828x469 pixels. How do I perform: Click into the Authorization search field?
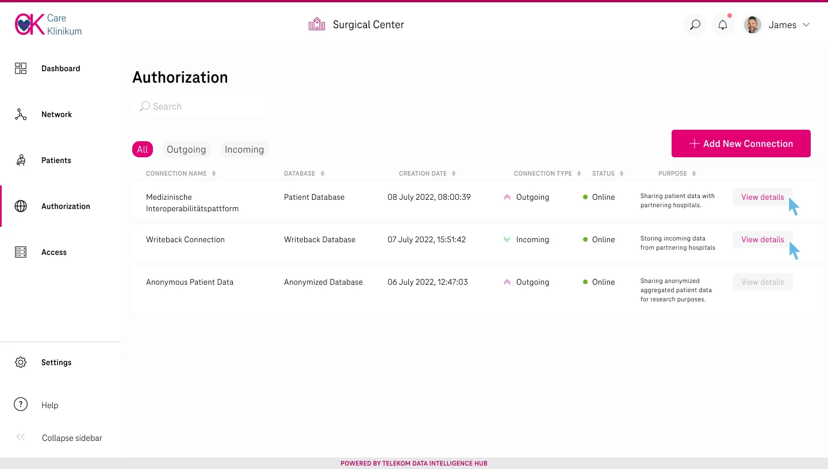click(x=201, y=106)
